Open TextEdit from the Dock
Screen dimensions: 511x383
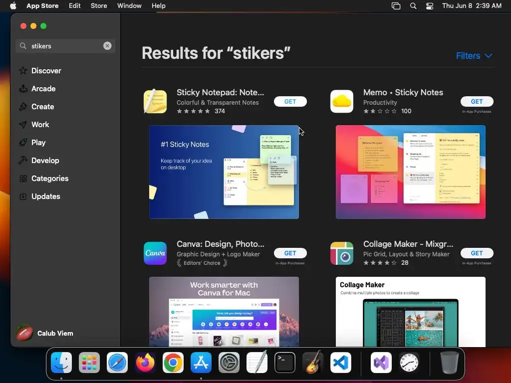[x=257, y=363]
